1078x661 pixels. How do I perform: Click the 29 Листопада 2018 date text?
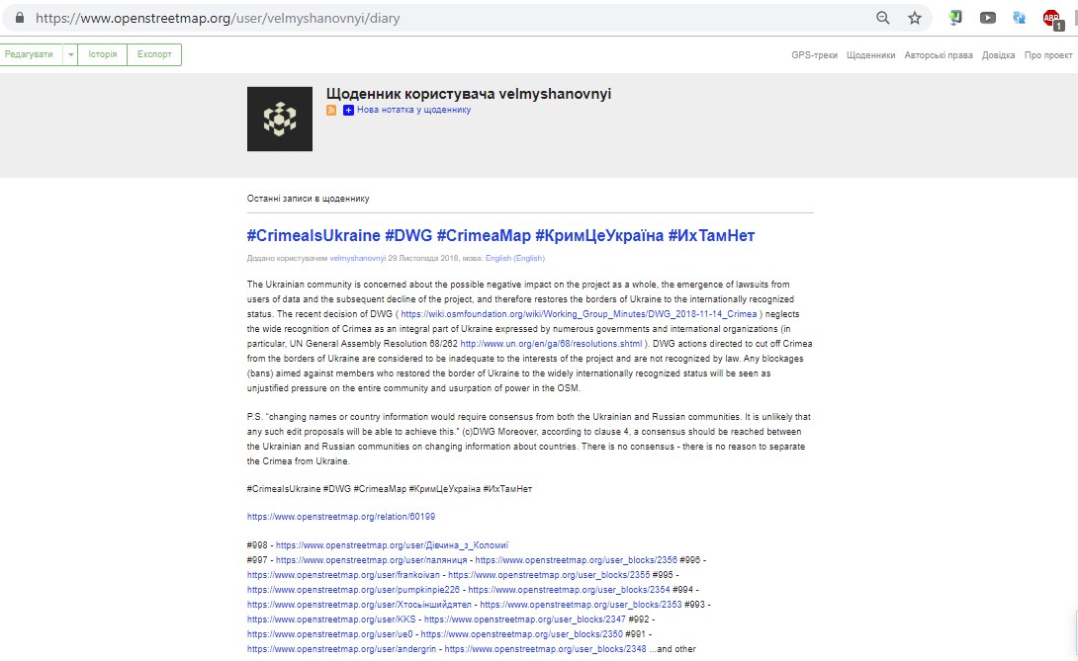click(x=423, y=258)
